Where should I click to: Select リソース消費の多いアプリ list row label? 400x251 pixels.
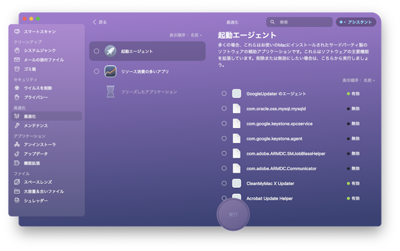pos(145,72)
